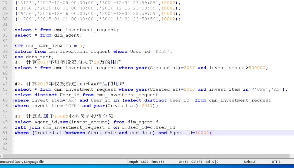Click 'CFH' string on line 46
This screenshot has height=168, width=294.
click(72, 106)
